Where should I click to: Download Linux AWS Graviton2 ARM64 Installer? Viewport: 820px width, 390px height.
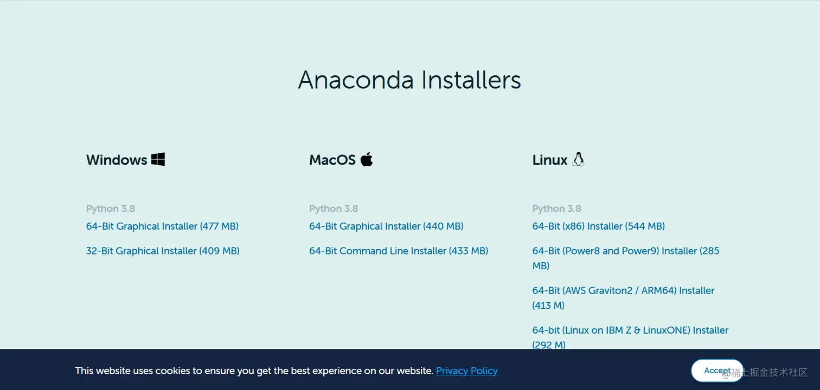coord(623,291)
